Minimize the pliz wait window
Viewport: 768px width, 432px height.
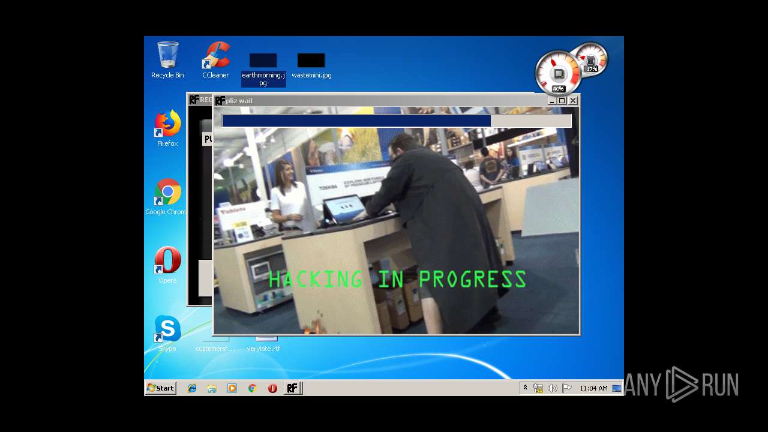(552, 101)
